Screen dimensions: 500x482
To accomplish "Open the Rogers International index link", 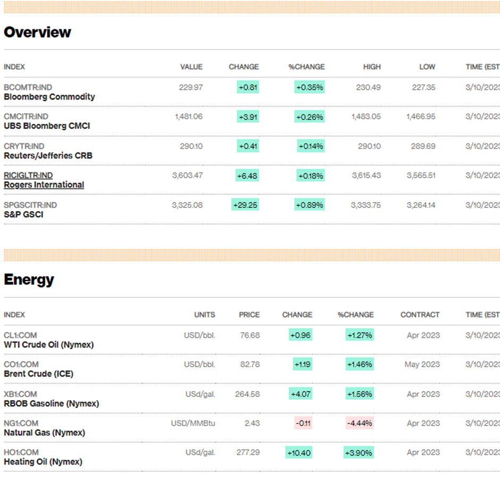I will point(44,185).
